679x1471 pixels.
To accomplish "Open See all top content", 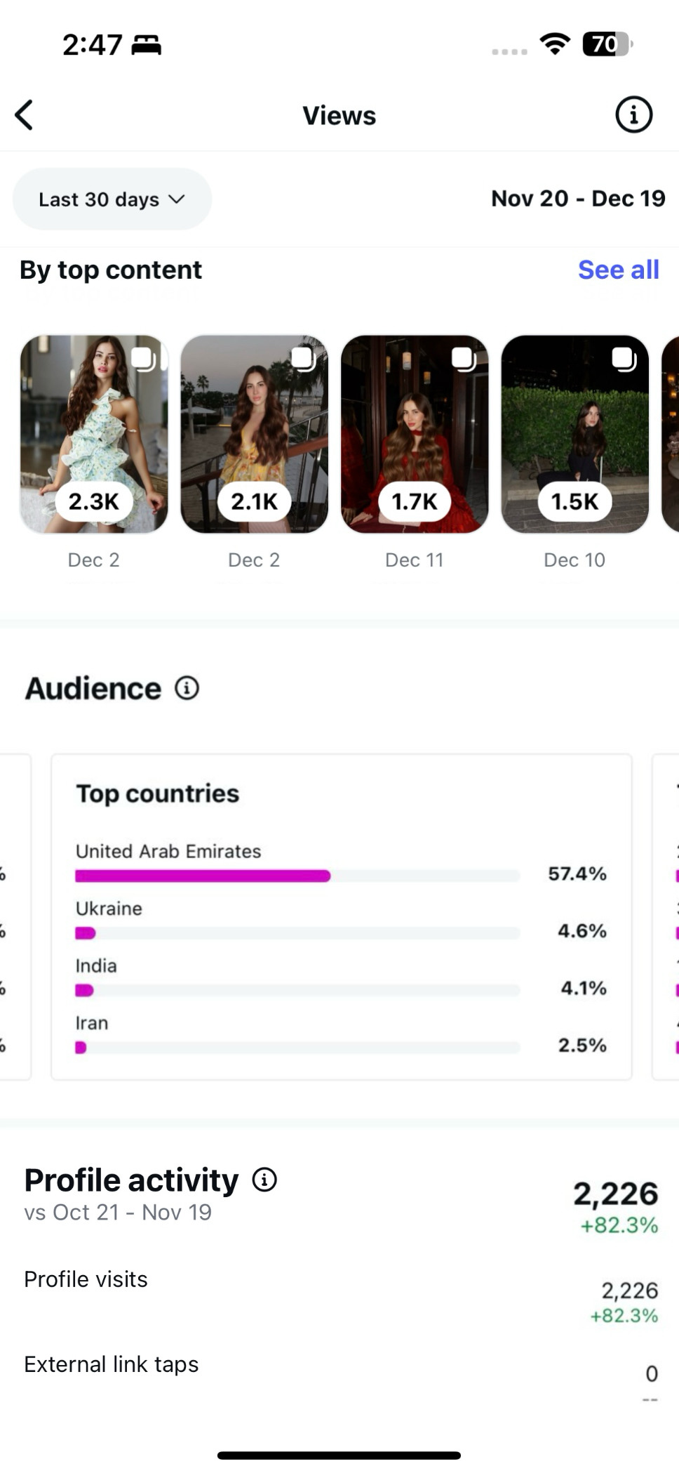I will (x=618, y=270).
